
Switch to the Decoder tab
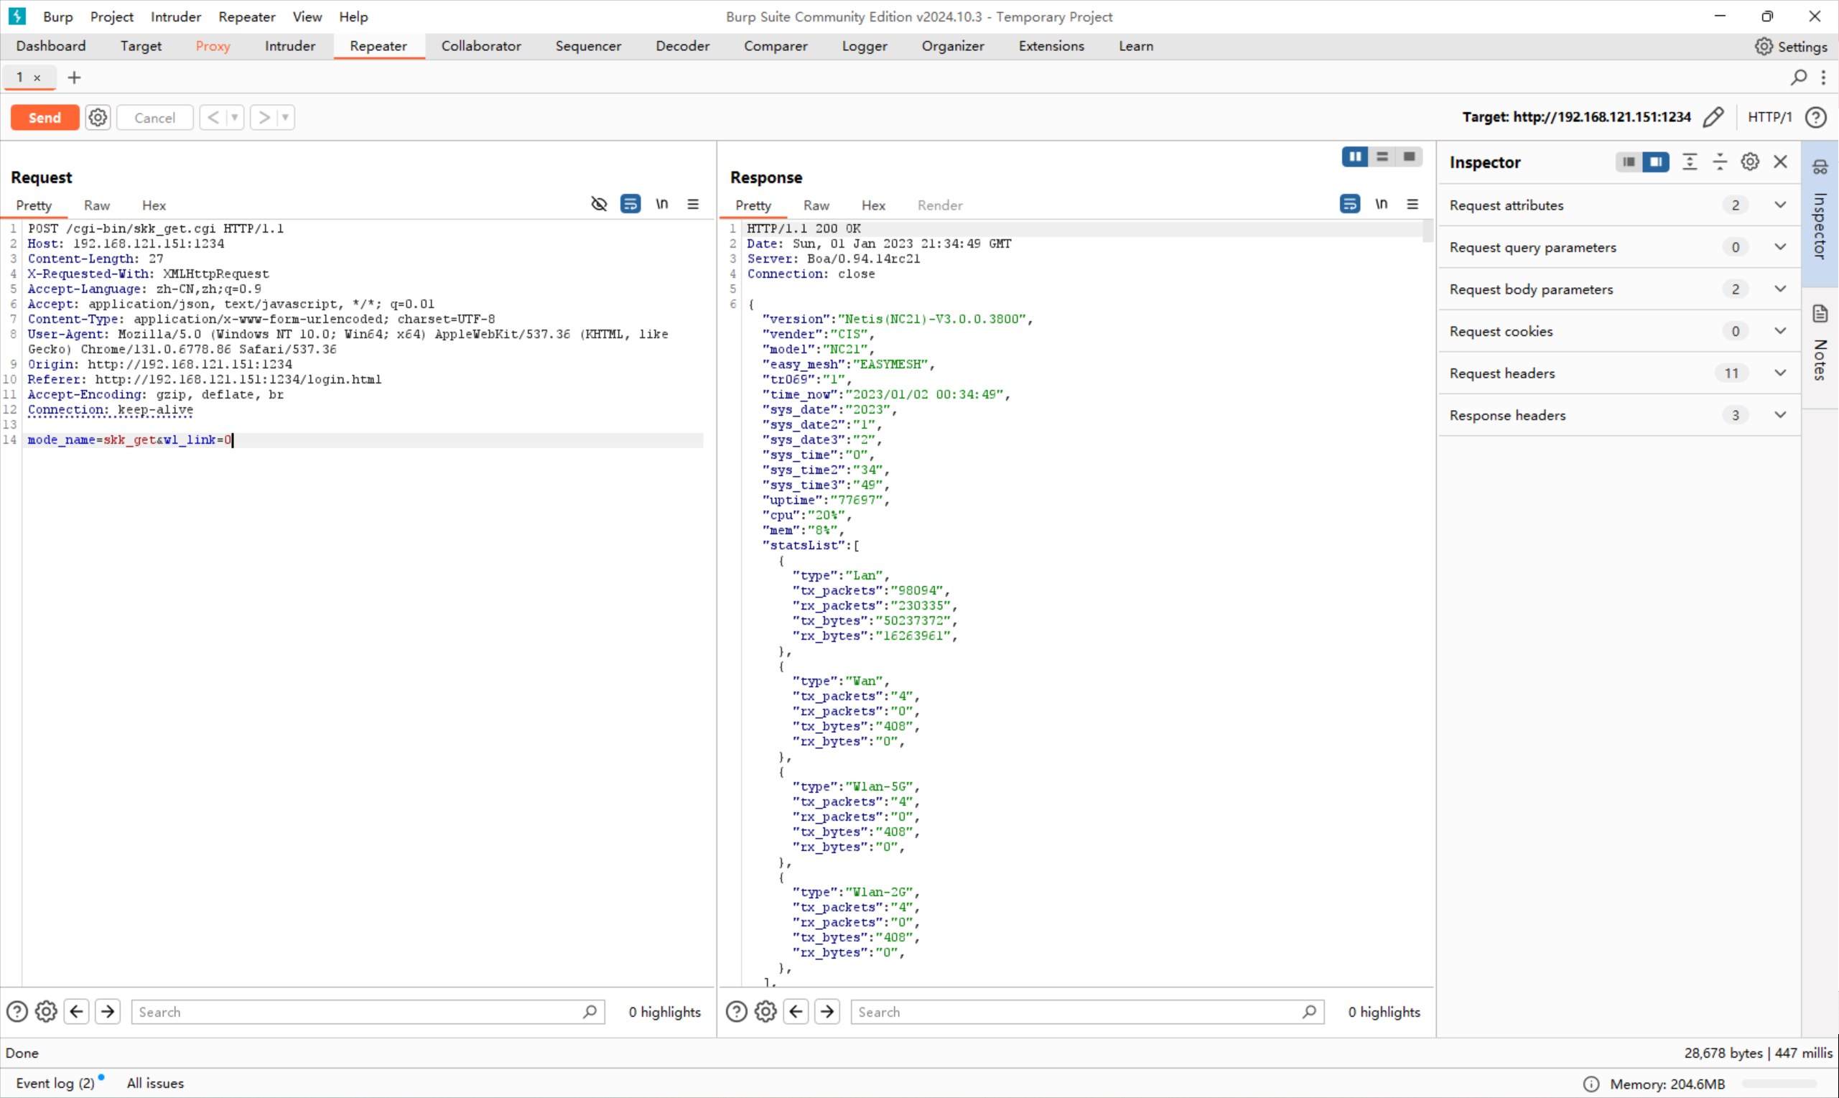(x=682, y=46)
